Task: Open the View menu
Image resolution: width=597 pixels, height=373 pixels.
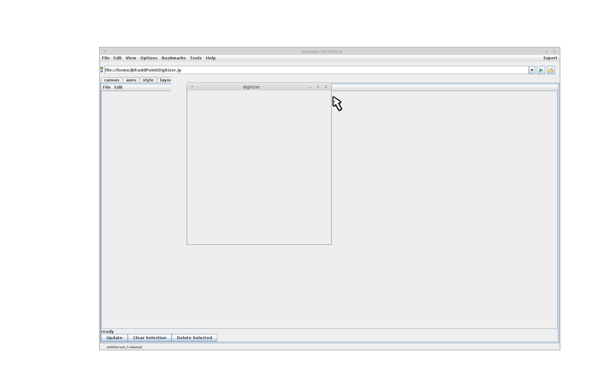Action: (131, 58)
